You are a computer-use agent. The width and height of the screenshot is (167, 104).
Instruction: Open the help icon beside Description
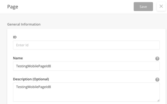(x=157, y=79)
